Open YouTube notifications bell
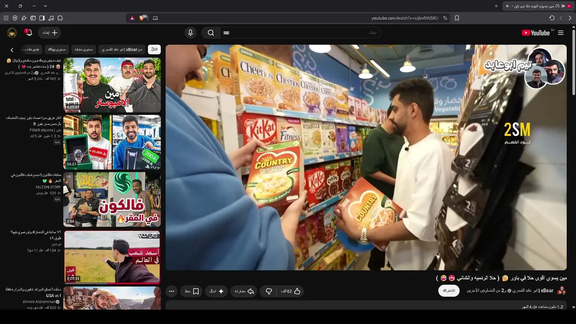 [28, 32]
